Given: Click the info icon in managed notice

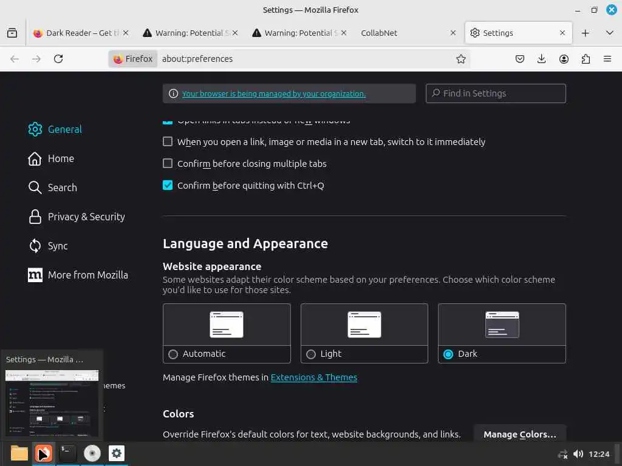Looking at the screenshot, I should [173, 93].
